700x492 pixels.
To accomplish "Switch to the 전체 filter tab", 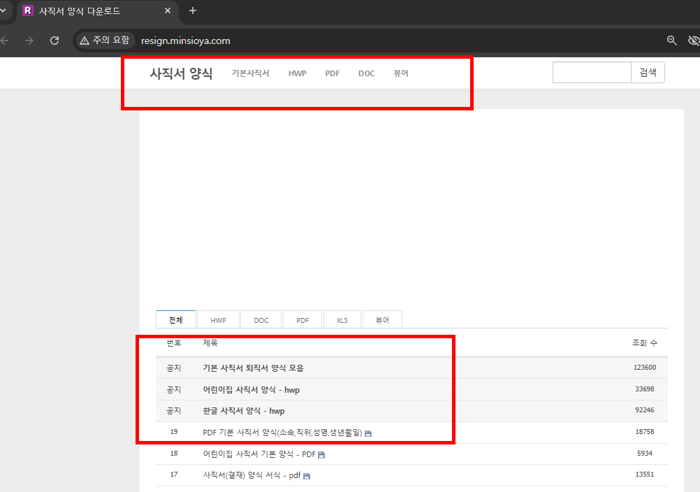I will (175, 319).
